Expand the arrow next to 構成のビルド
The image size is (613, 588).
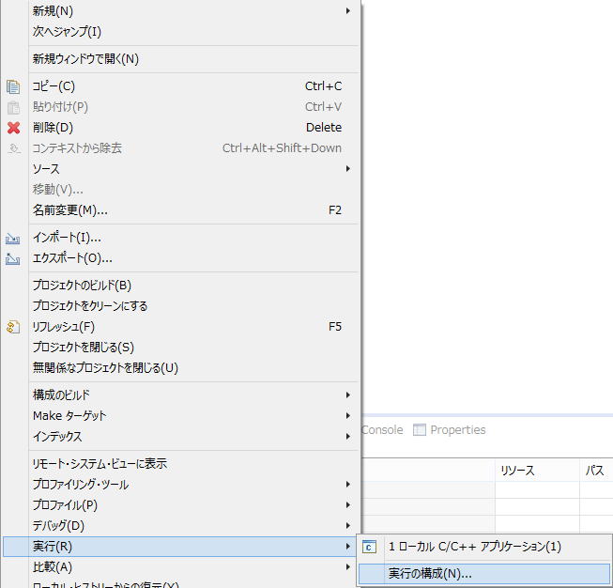[348, 395]
